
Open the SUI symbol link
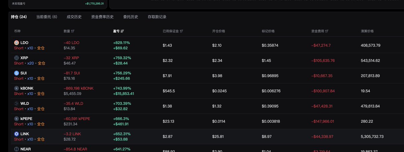[24, 73]
